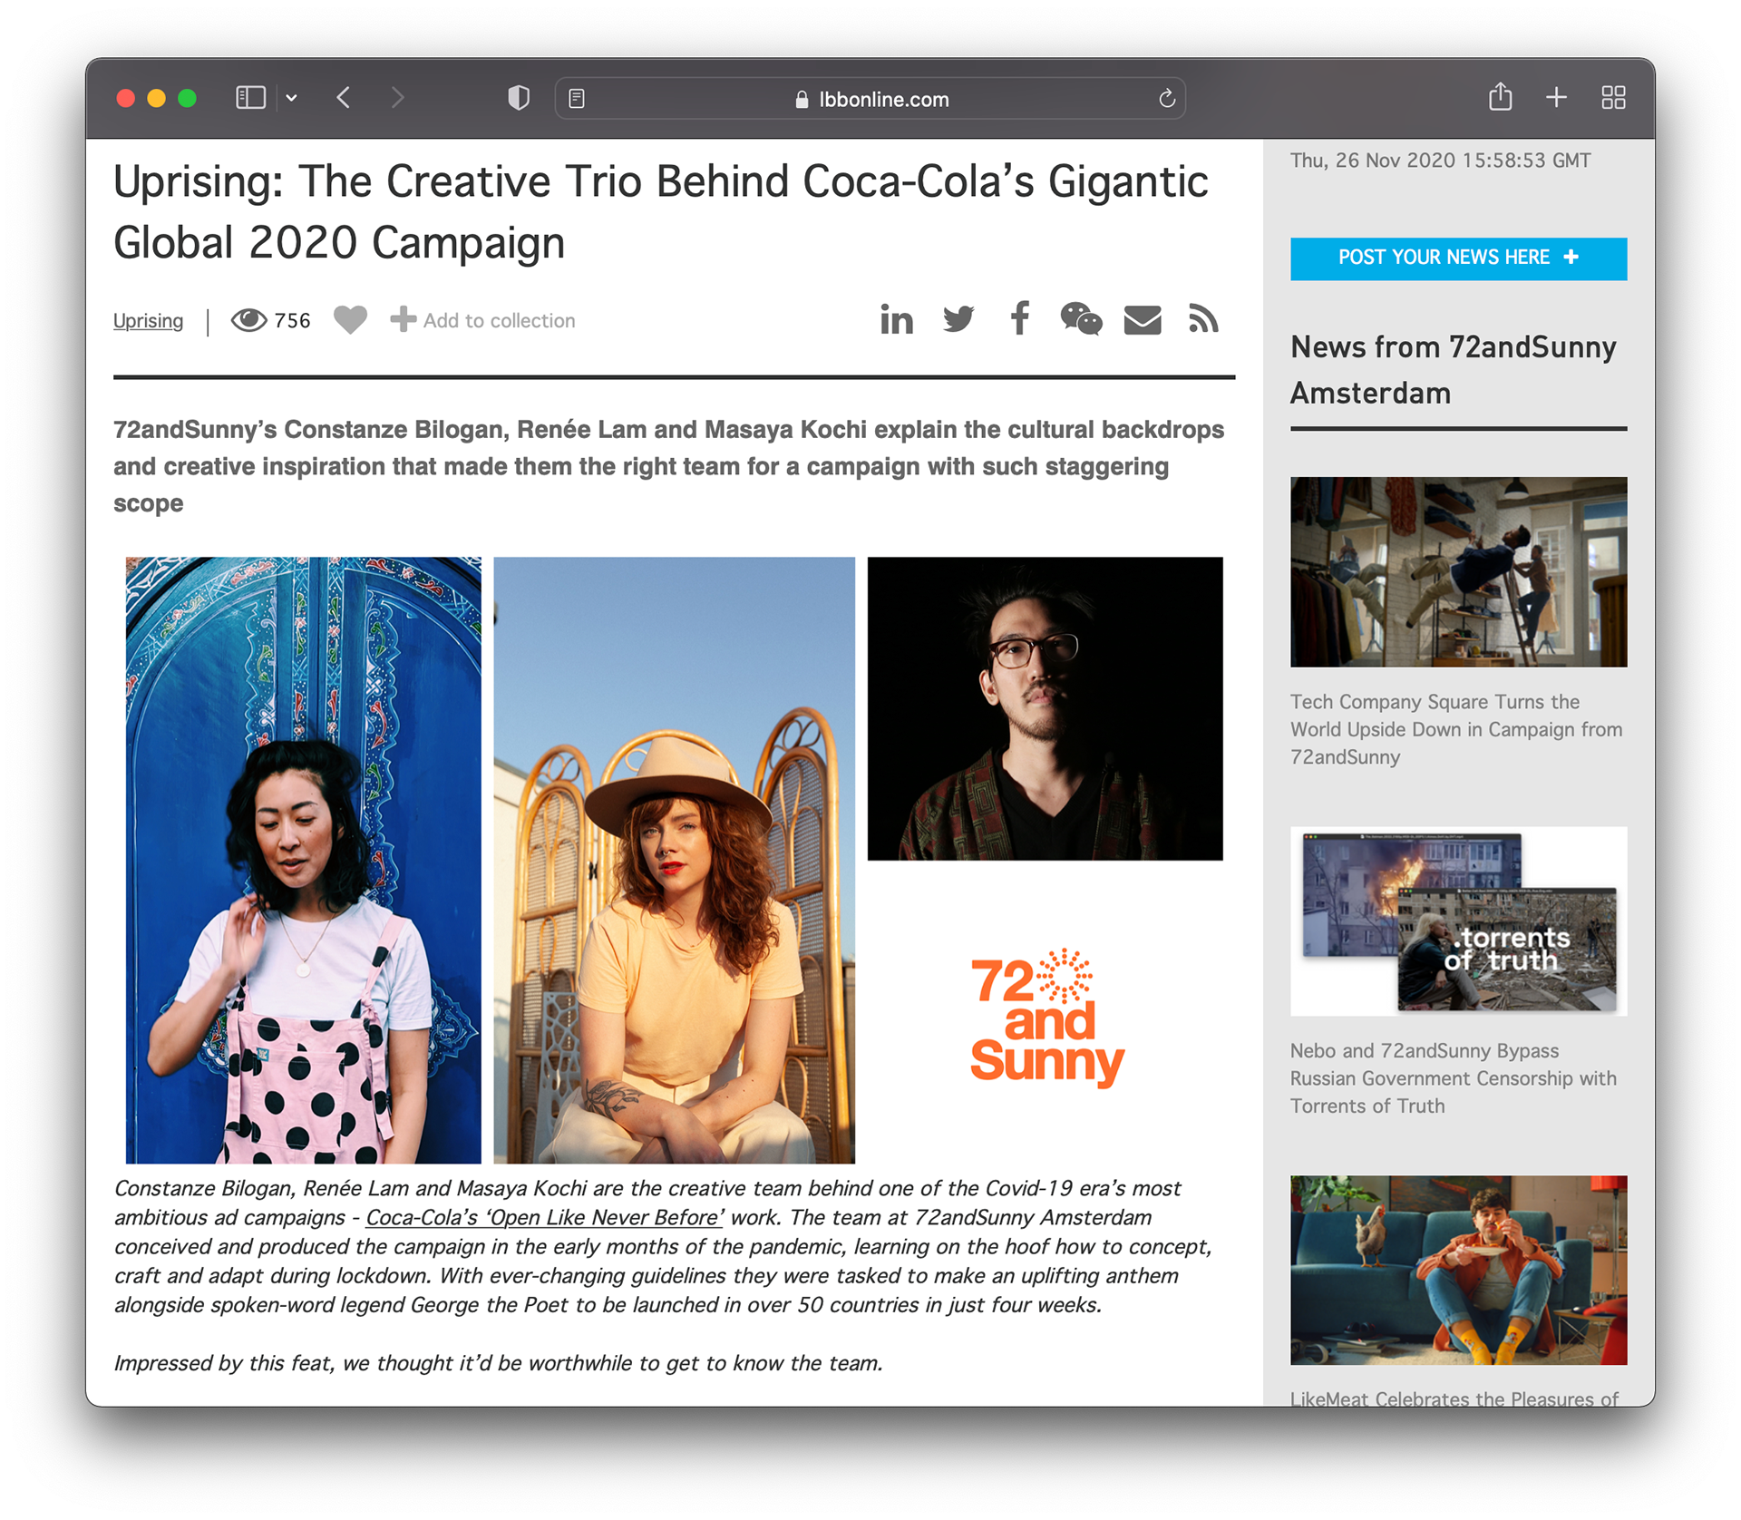Screen dimensions: 1741x1520
Task: Go back using the back arrow
Action: pyautogui.click(x=344, y=98)
